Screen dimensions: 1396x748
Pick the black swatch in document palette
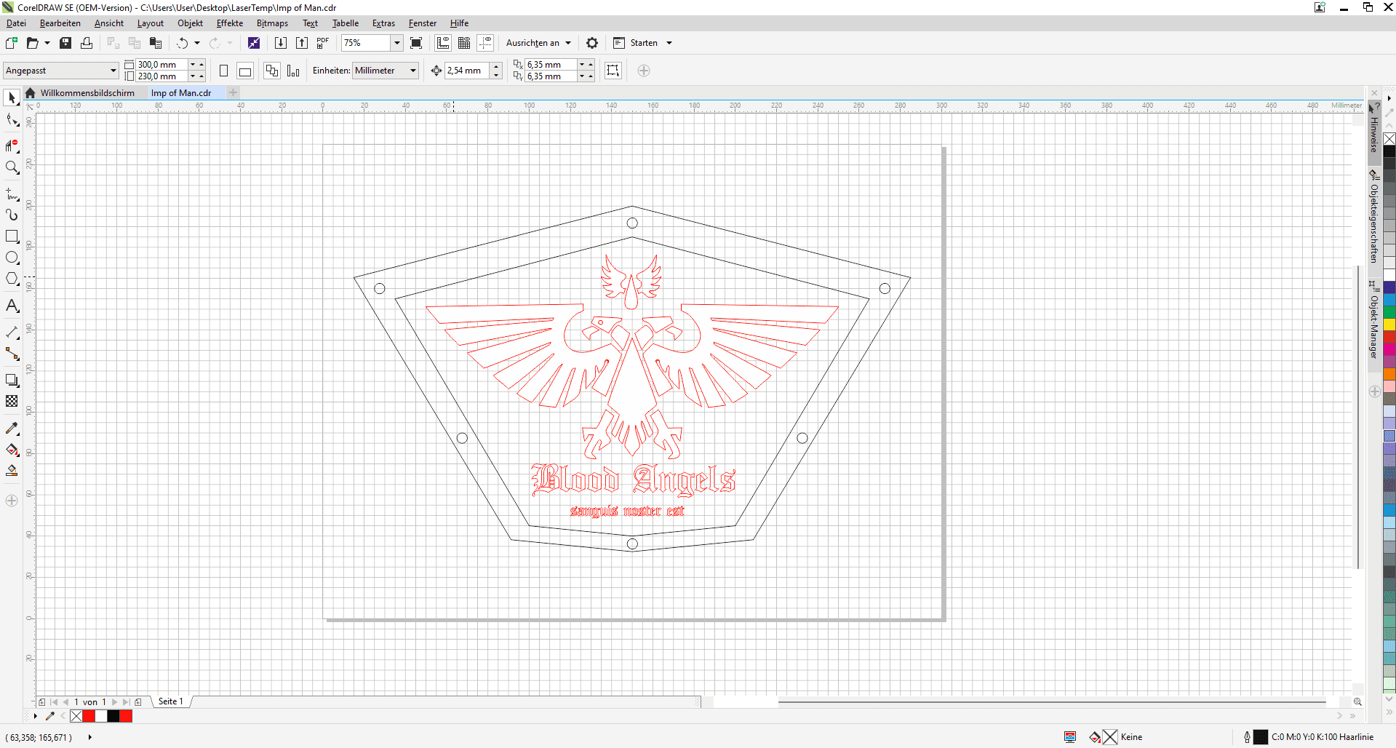(113, 716)
